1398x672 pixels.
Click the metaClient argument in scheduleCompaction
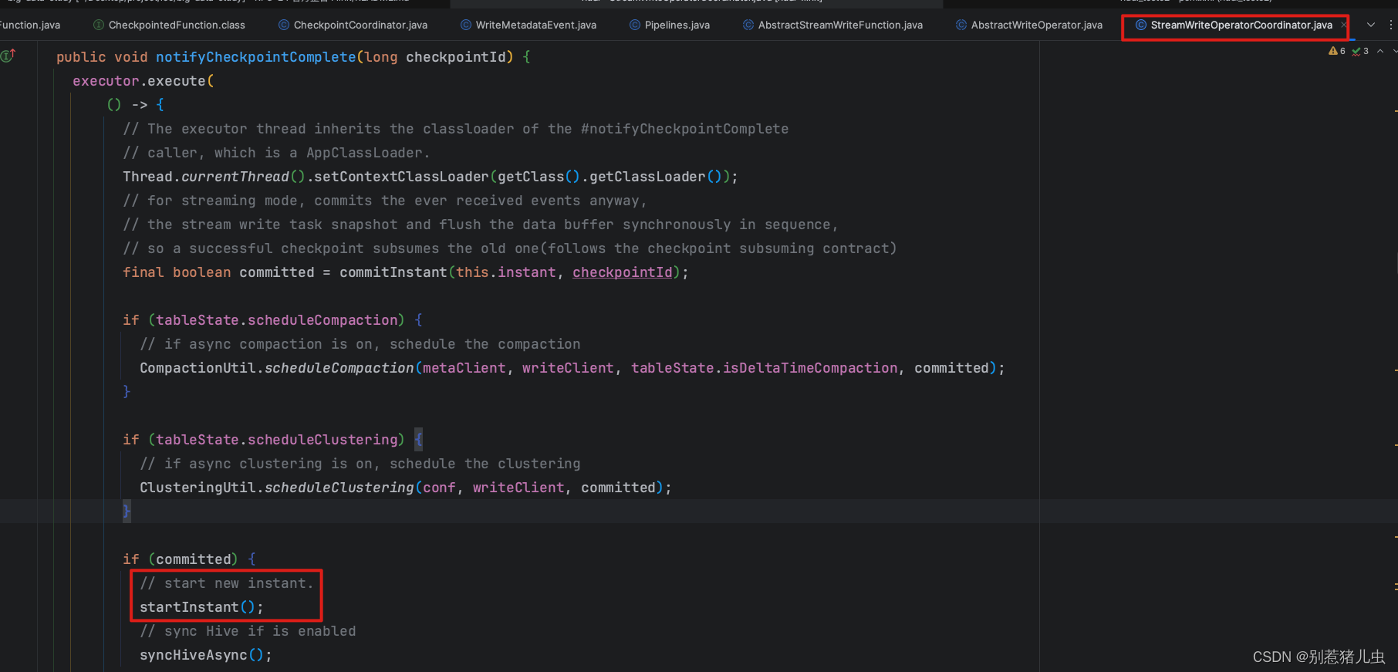[464, 368]
